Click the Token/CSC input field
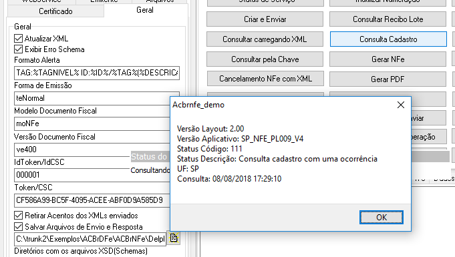 coord(92,200)
